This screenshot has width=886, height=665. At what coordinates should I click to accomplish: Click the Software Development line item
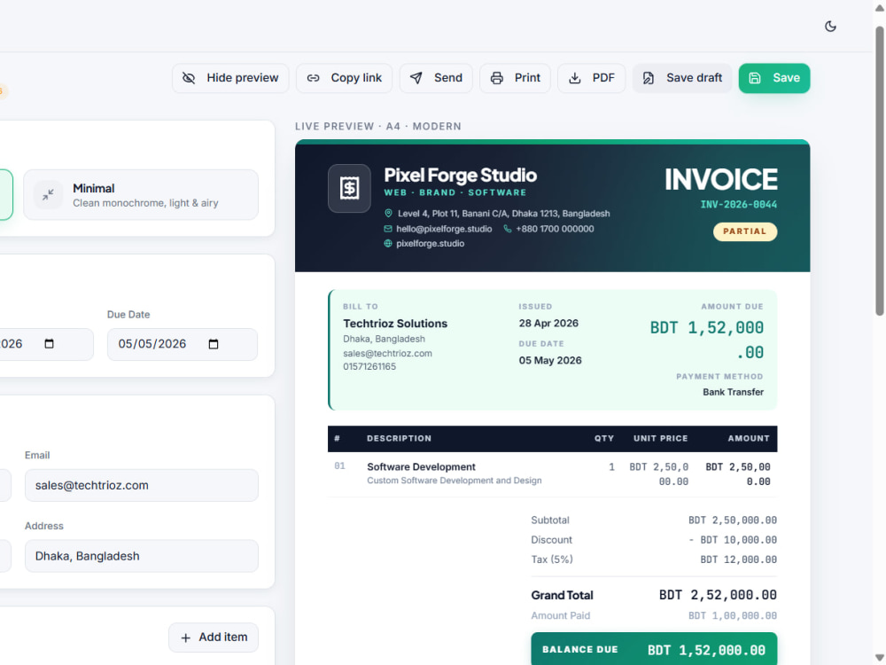pyautogui.click(x=421, y=467)
